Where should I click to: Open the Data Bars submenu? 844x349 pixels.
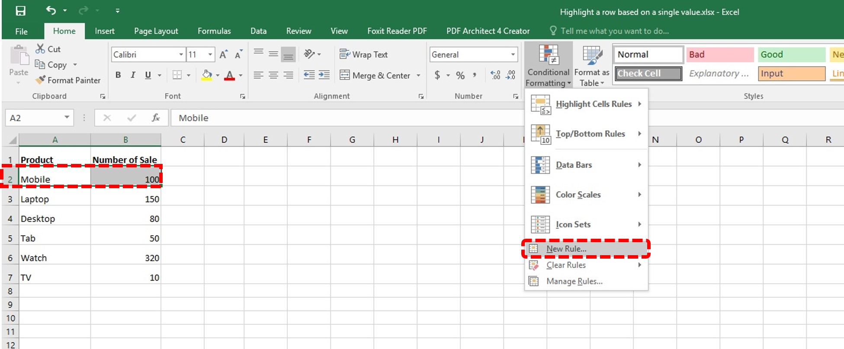coord(586,165)
